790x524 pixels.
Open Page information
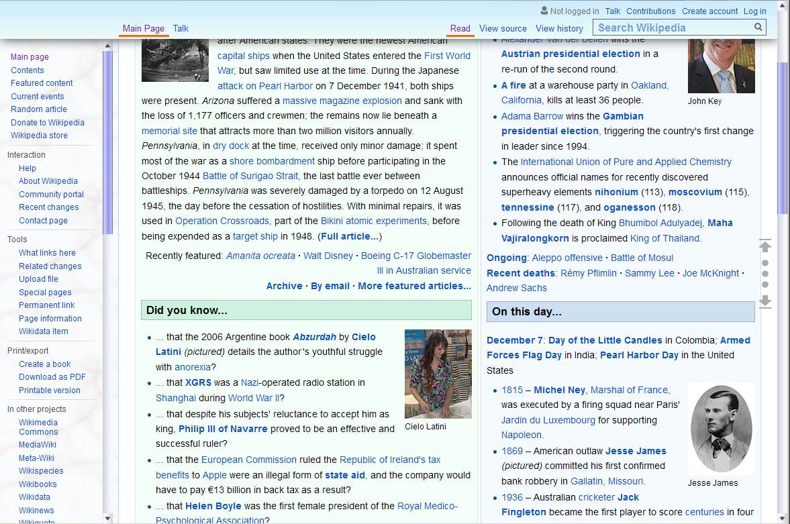50,319
